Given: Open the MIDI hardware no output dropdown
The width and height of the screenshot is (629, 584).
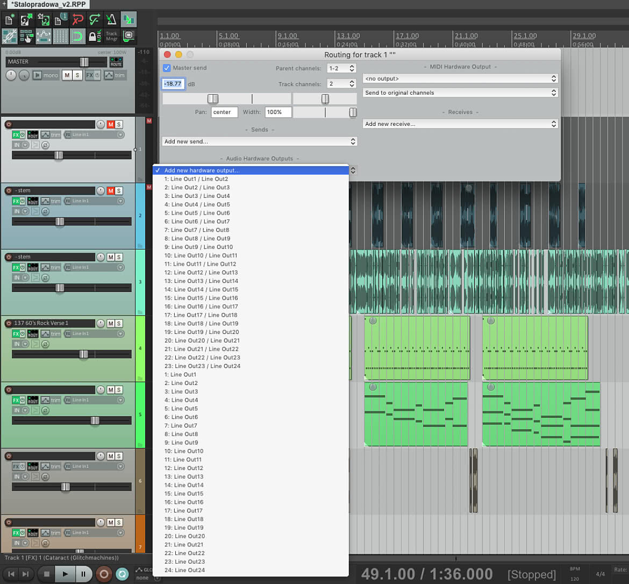Looking at the screenshot, I should coord(460,79).
